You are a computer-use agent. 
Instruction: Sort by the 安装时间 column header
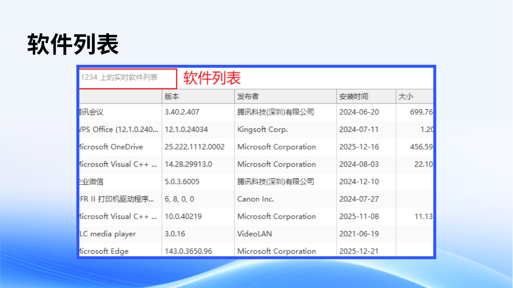366,96
